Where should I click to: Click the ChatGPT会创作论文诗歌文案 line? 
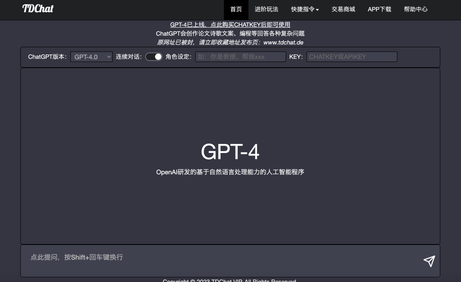(x=230, y=34)
